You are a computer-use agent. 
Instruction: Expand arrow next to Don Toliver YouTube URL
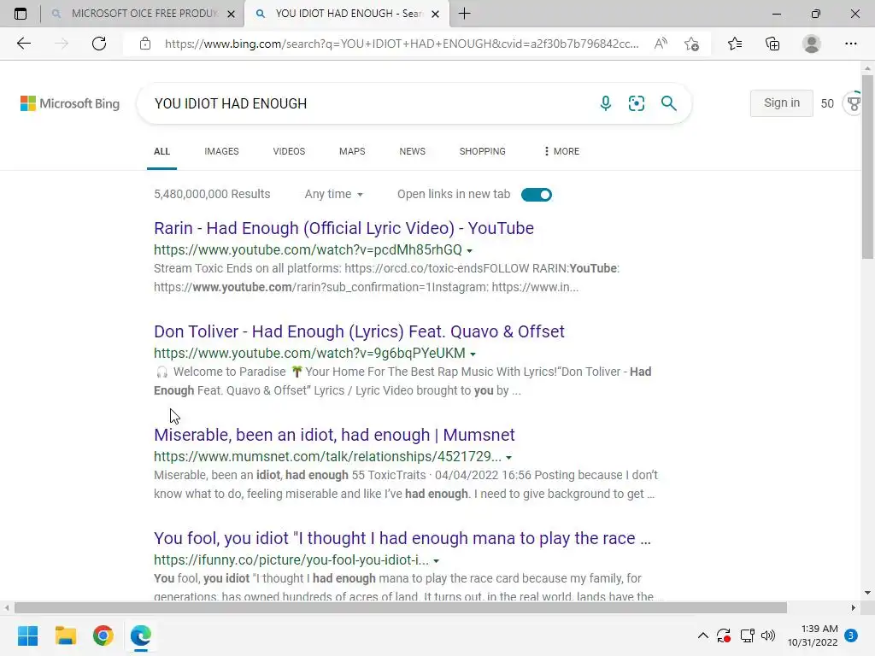pos(473,354)
